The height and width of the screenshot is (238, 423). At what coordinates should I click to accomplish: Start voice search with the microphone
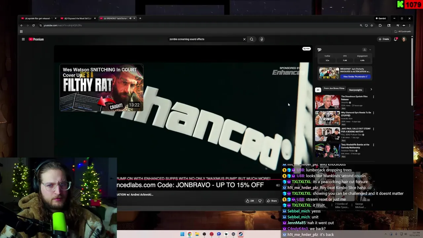click(x=261, y=39)
